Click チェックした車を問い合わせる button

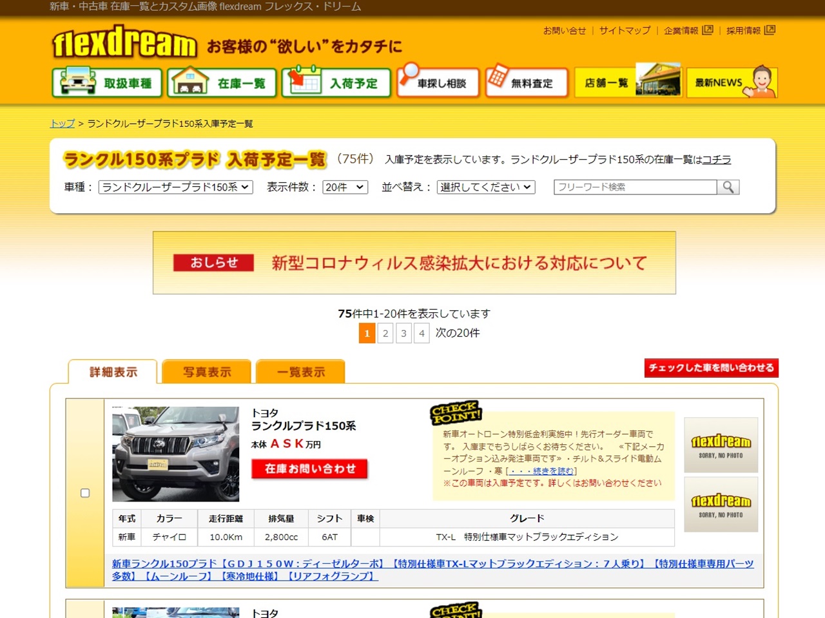pyautogui.click(x=712, y=368)
